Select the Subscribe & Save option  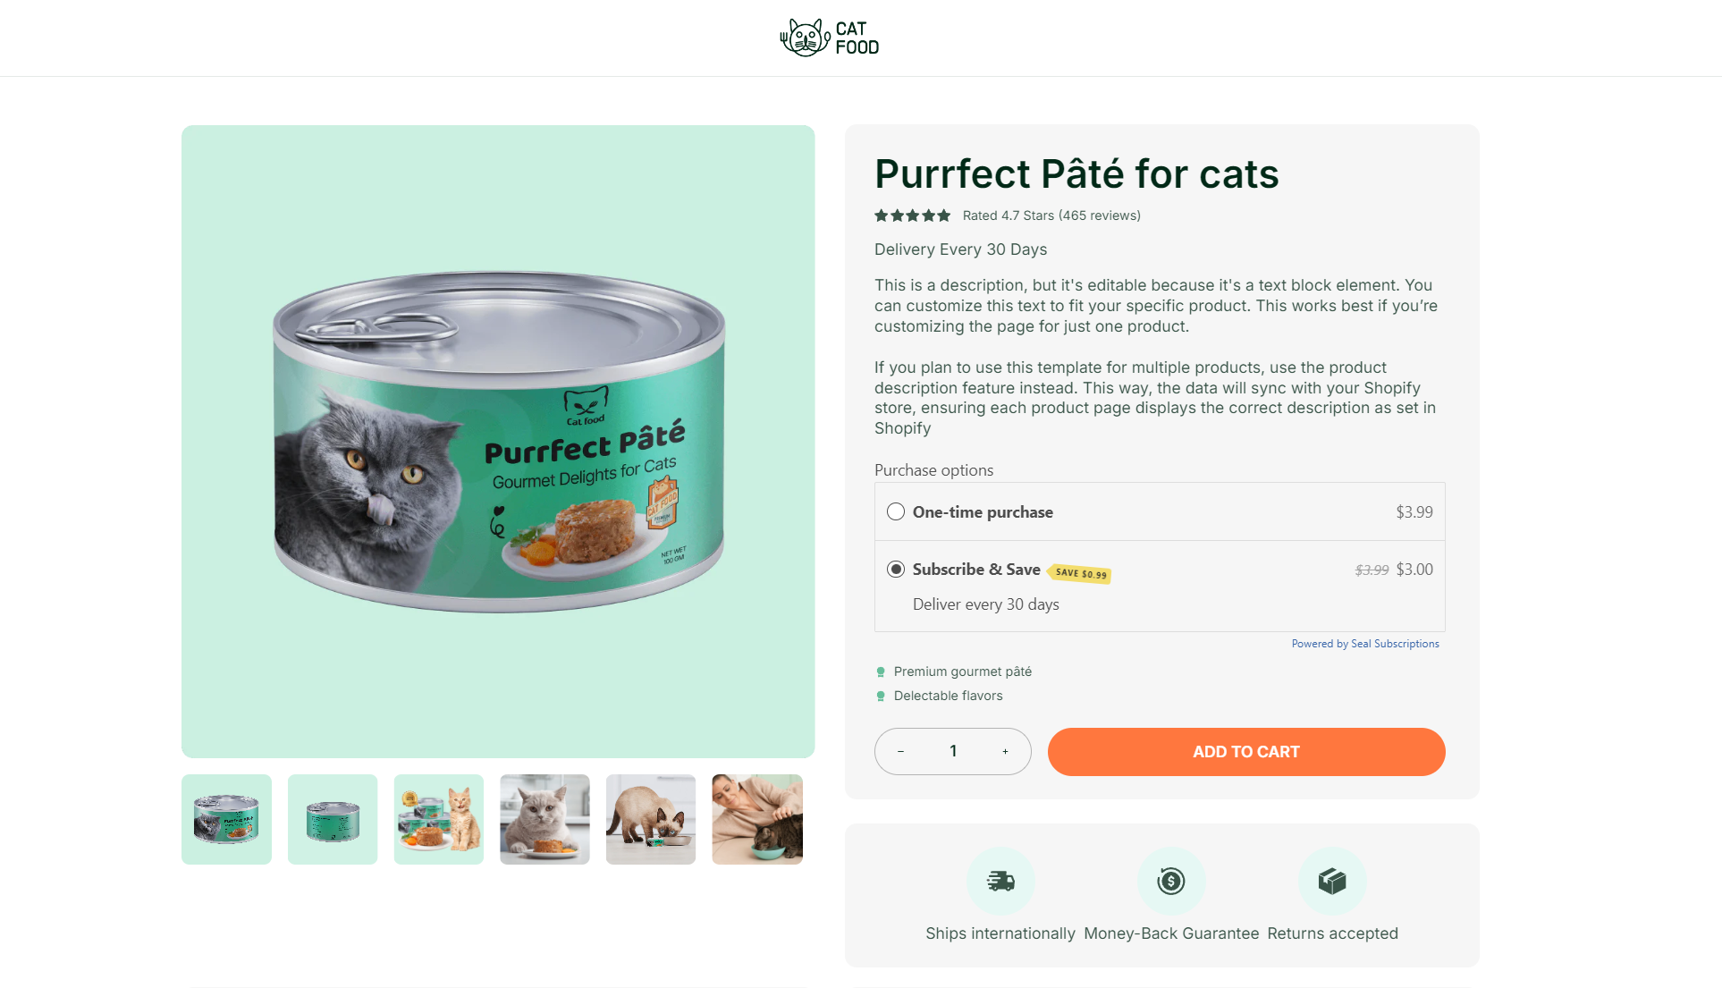896,570
